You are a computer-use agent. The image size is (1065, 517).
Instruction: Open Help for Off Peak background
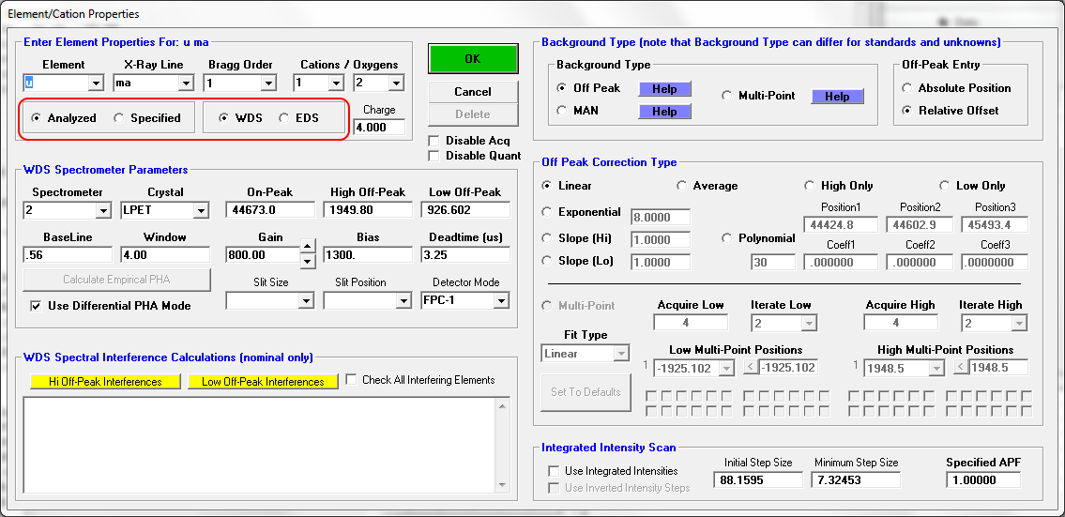664,88
